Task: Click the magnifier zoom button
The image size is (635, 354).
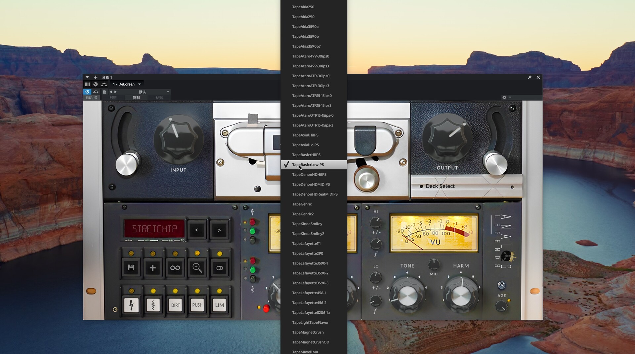Action: (x=197, y=268)
